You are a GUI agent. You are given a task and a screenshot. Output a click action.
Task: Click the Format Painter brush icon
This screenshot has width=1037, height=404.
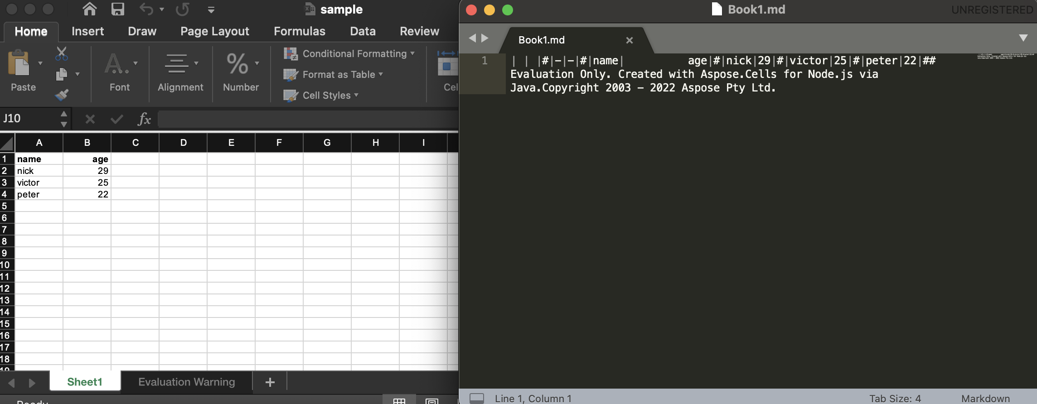(62, 95)
